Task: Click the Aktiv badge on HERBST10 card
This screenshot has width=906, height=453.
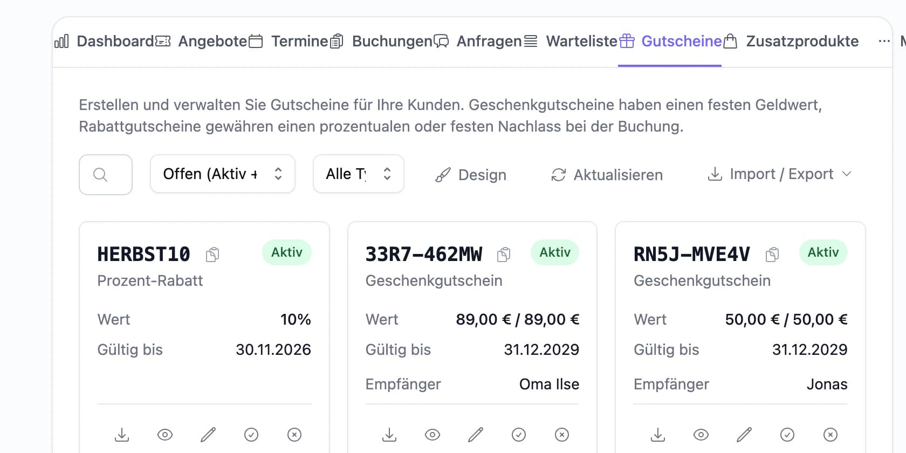Action: point(287,252)
